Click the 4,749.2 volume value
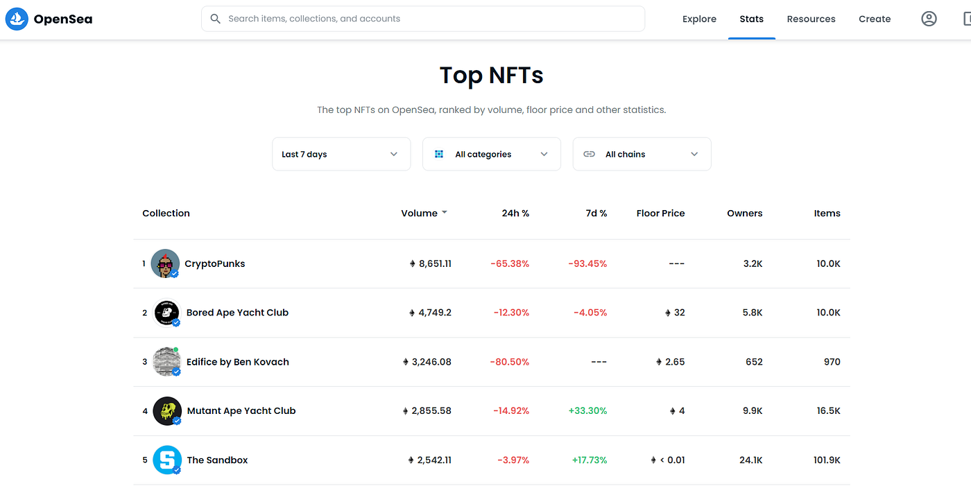Viewport: 971px width, 486px height. click(x=436, y=313)
